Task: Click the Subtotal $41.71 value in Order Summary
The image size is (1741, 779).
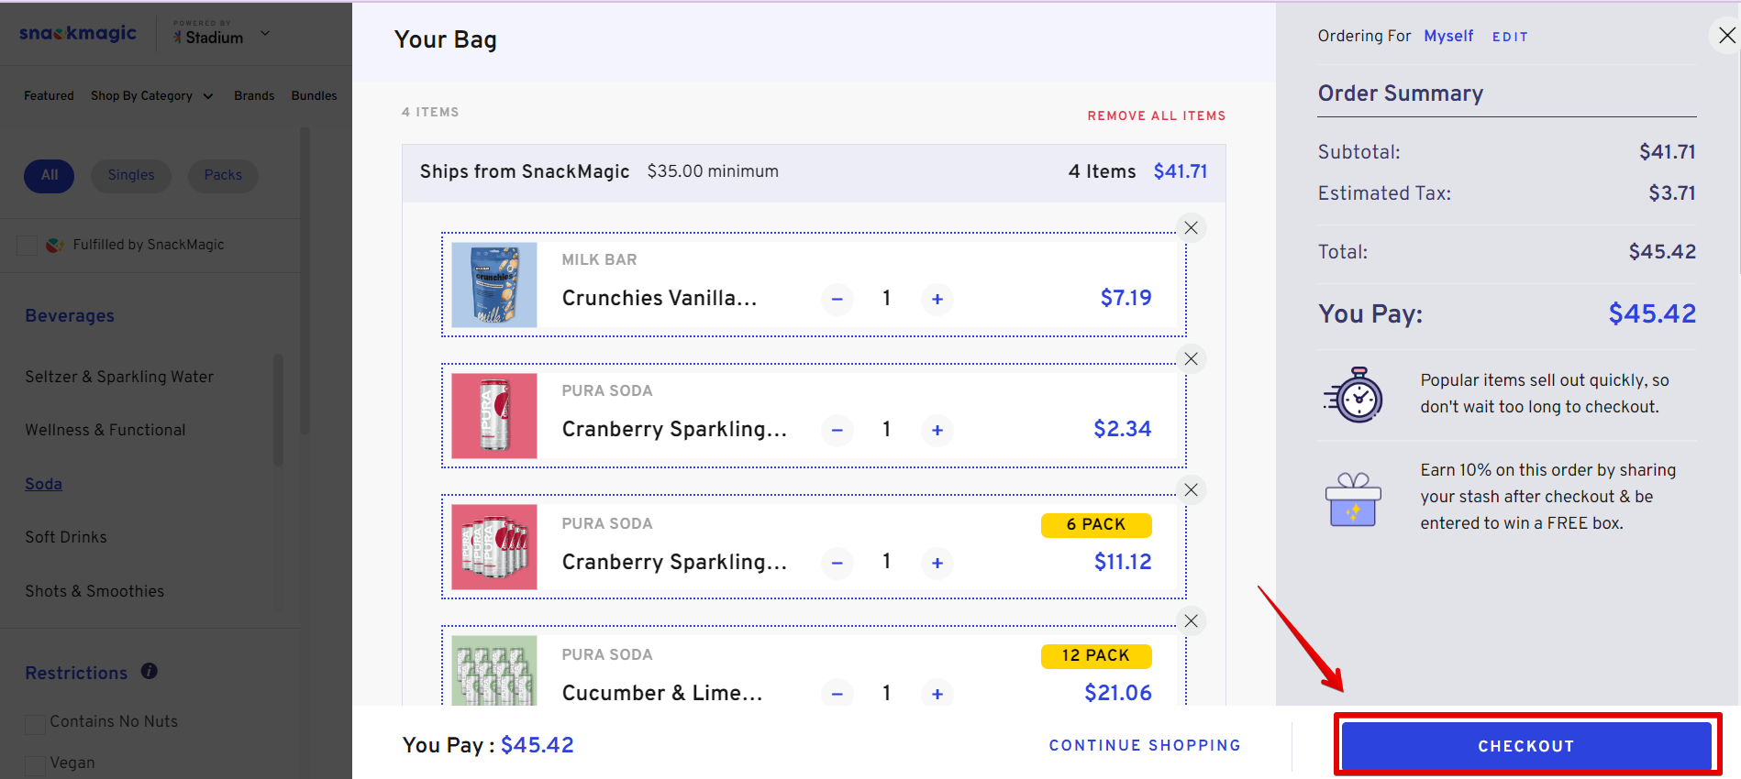Action: [1668, 152]
